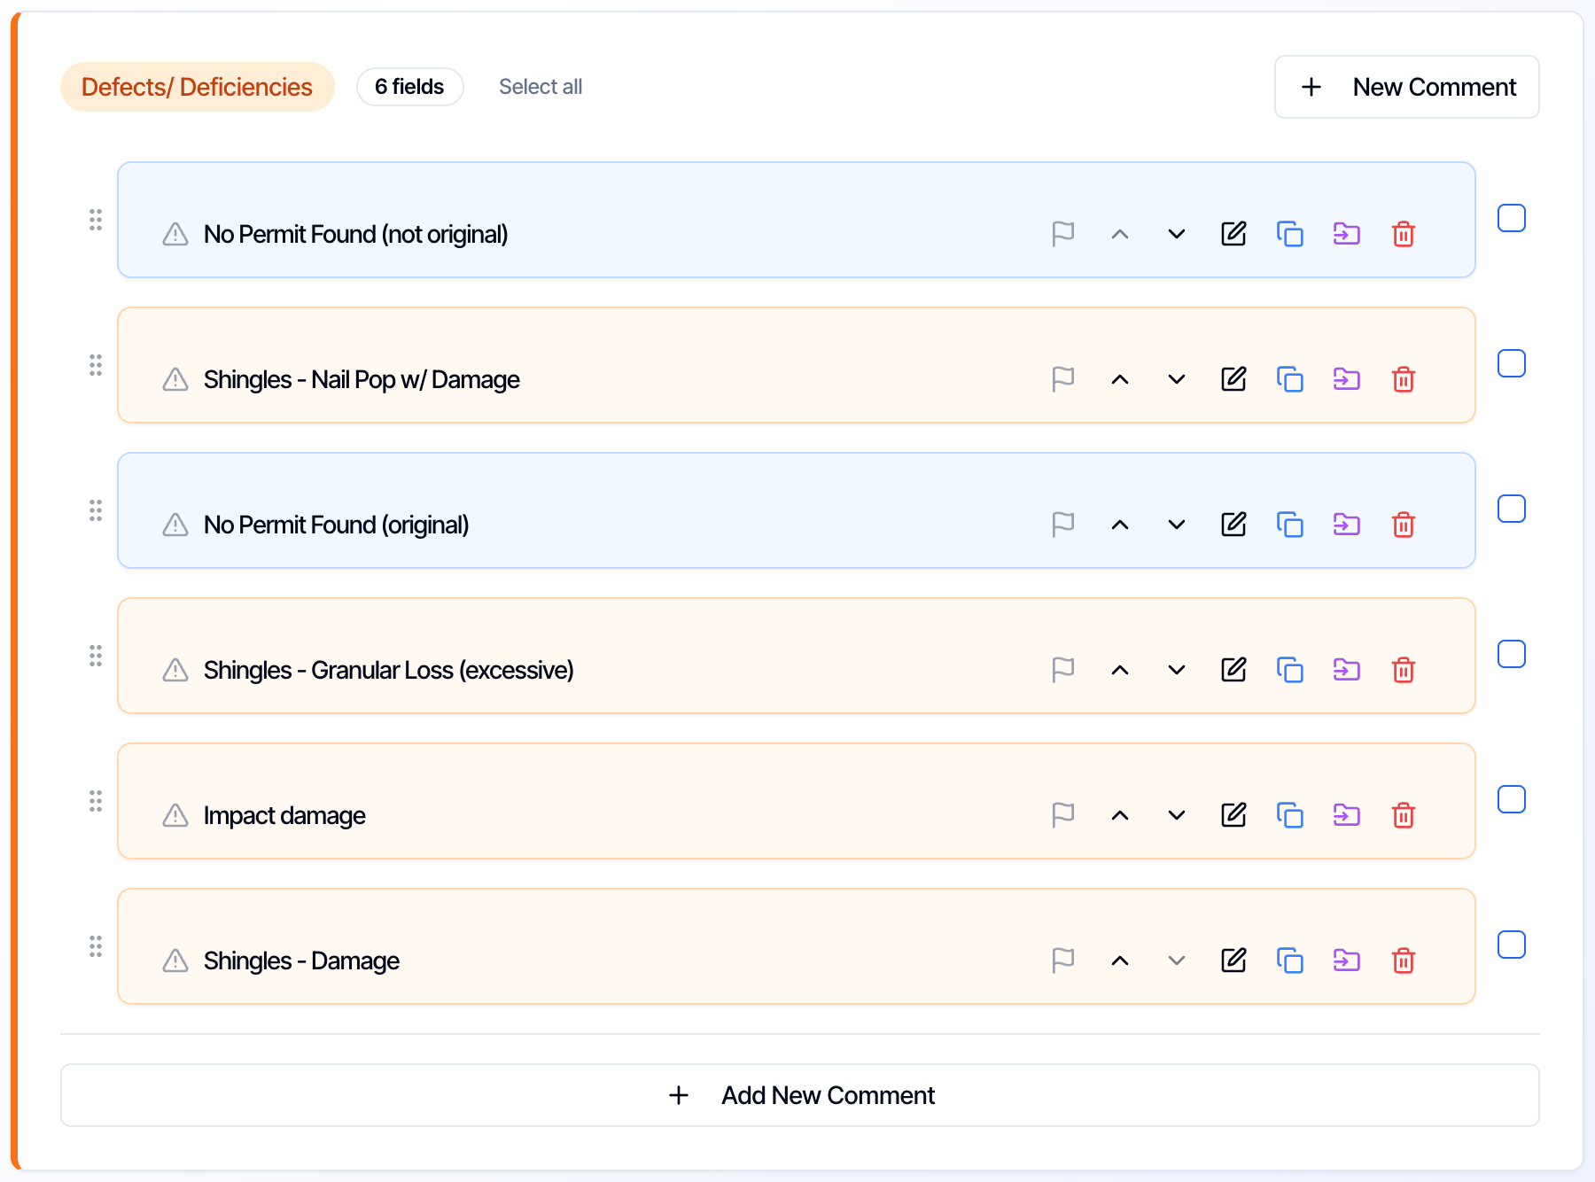
Task: Flag the Shingles - Damage comment
Action: [1062, 960]
